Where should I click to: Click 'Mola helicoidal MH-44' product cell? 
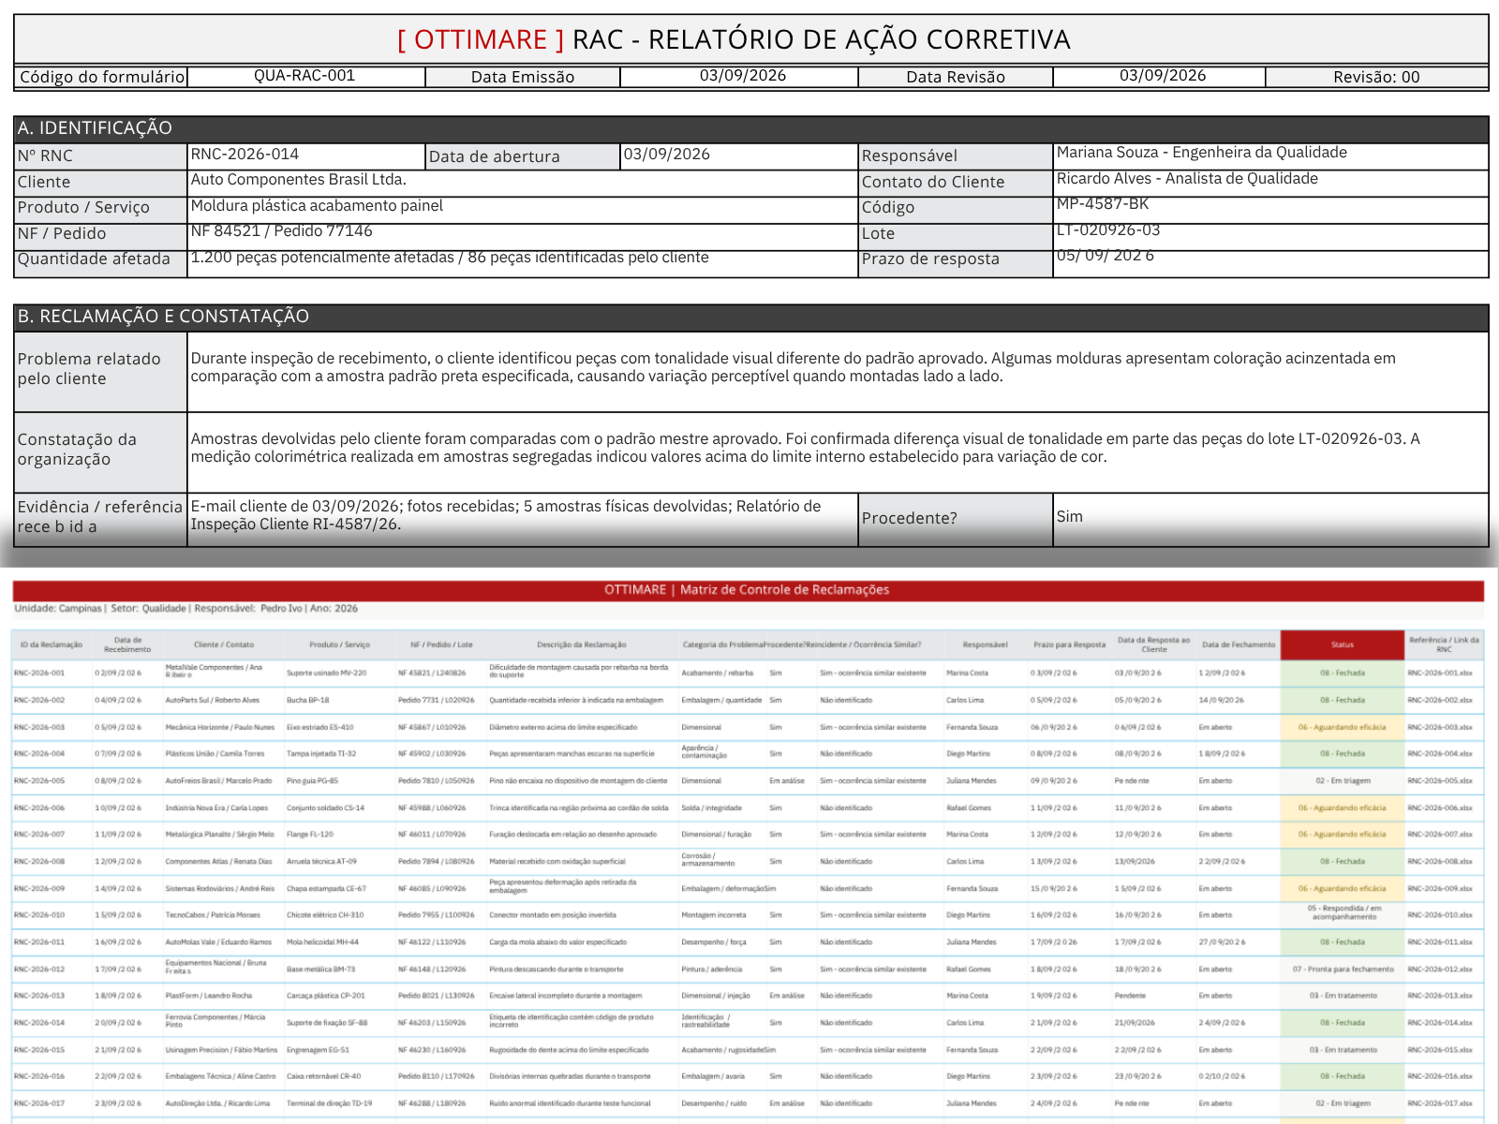[x=322, y=942]
